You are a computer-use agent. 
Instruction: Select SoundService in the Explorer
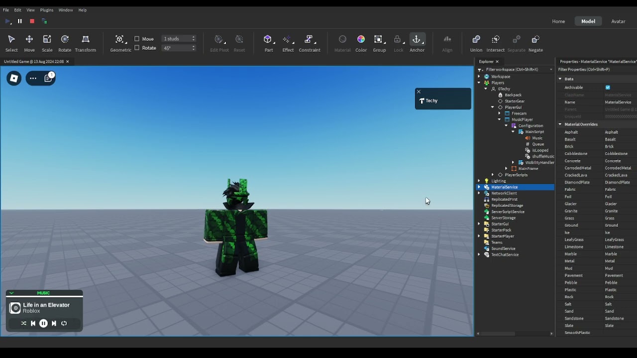(x=503, y=249)
